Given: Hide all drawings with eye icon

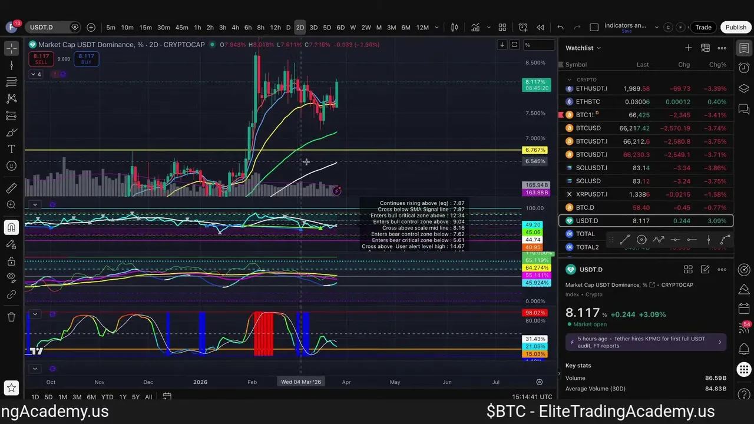Looking at the screenshot, I should 11,277.
